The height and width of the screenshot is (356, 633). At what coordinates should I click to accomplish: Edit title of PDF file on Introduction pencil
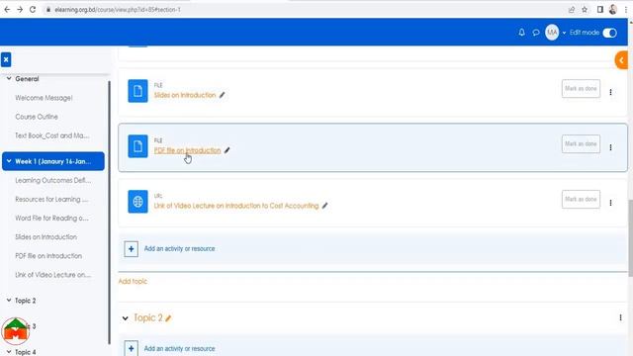(226, 150)
